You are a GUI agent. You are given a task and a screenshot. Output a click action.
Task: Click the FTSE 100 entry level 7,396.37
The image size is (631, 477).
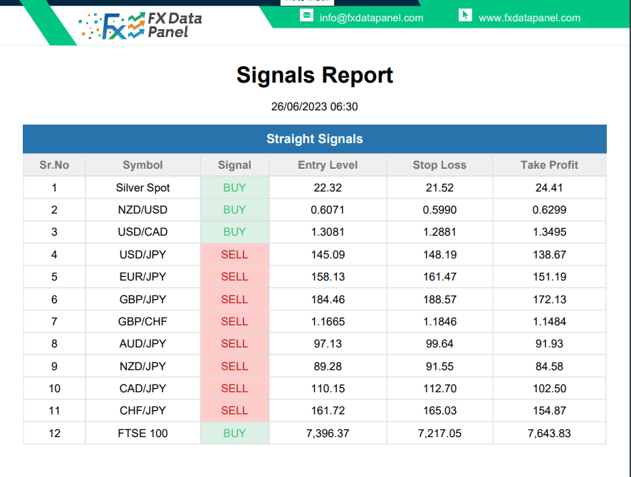[x=328, y=433]
